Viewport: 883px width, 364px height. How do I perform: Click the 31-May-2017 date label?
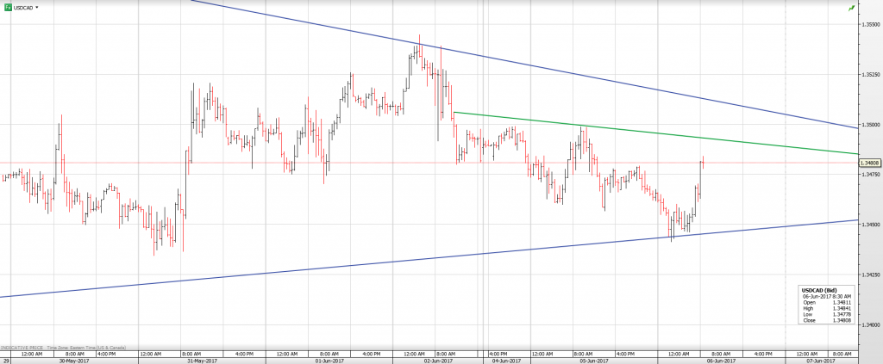pyautogui.click(x=203, y=361)
